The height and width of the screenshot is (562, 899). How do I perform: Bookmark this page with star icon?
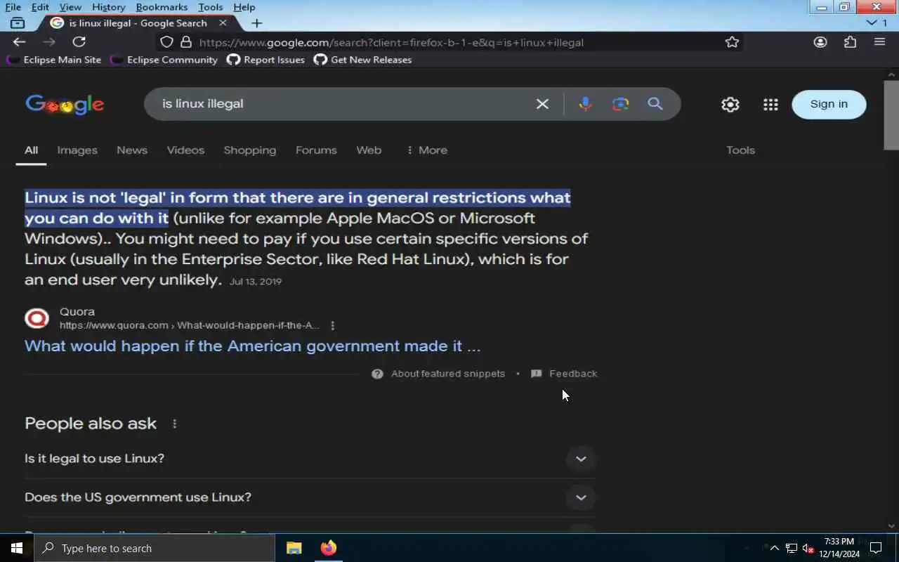[732, 42]
